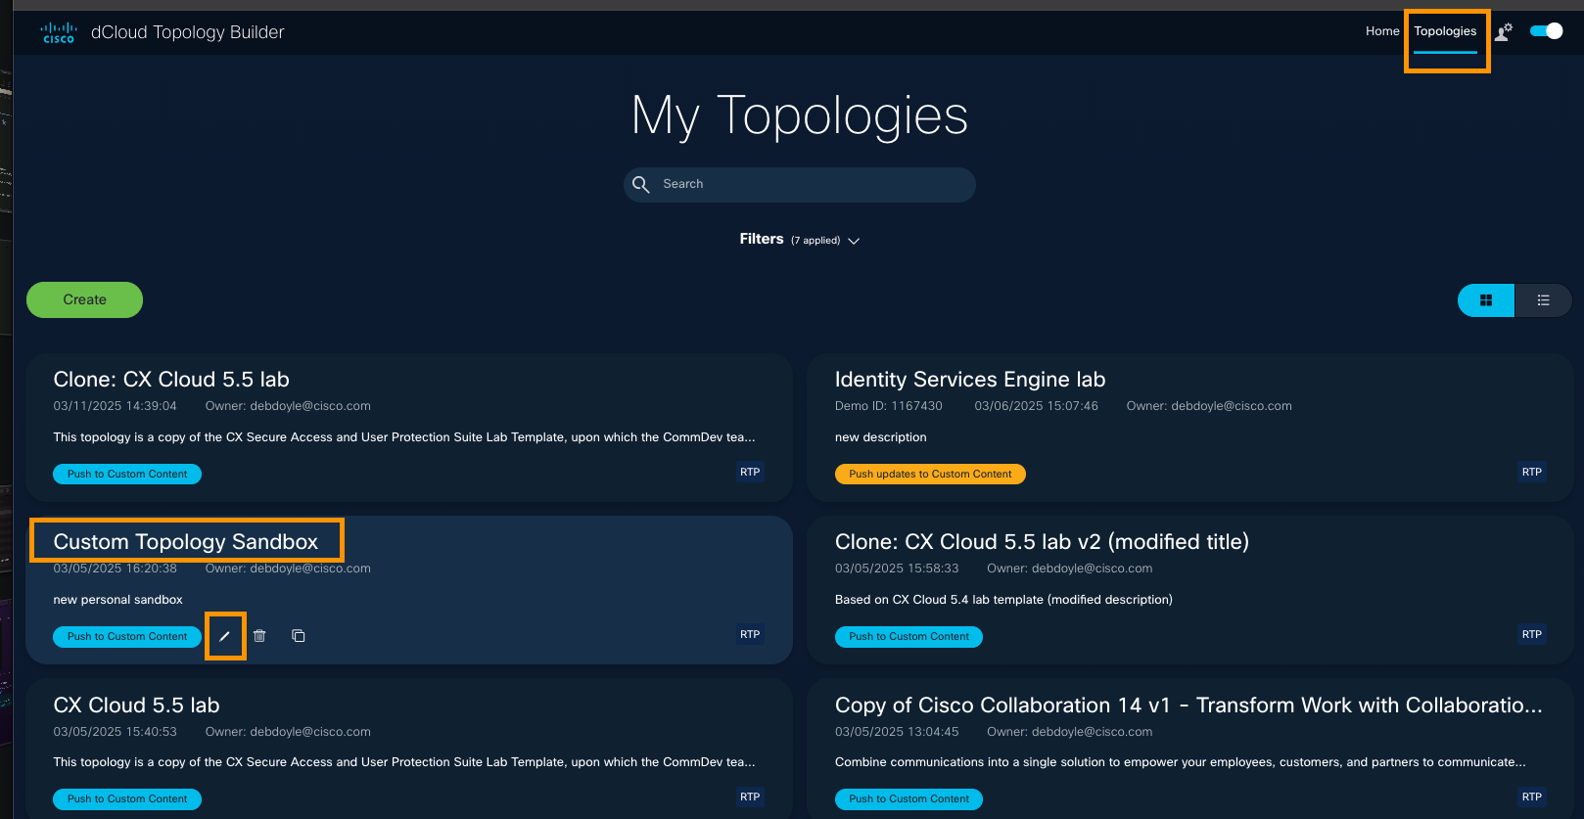This screenshot has height=819, width=1584.
Task: Click the timestamp 03/06/2025 15:07:46
Action: point(1036,406)
